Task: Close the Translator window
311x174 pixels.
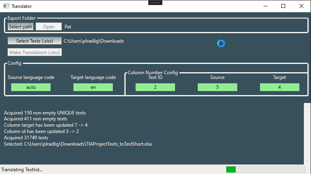Action: [301, 6]
